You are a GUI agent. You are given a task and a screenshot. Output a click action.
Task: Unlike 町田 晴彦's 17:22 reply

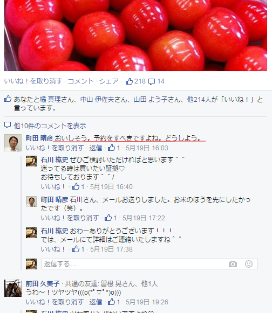pos(70,218)
